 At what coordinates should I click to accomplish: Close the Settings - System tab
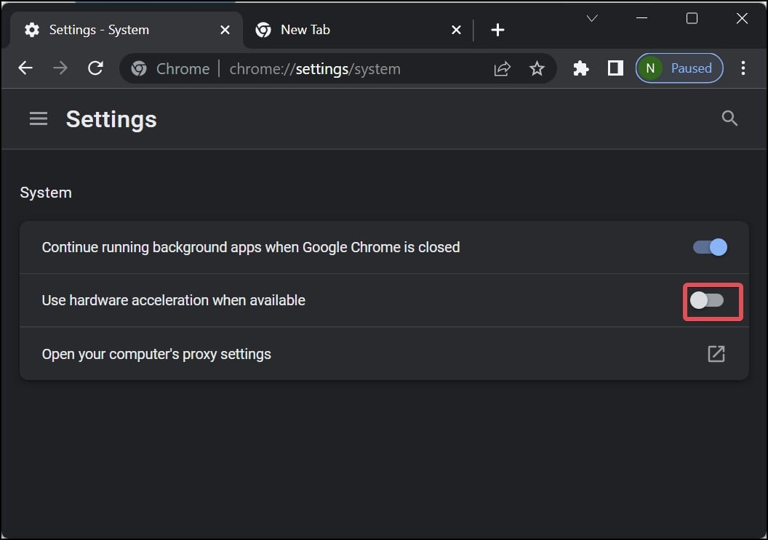(225, 30)
